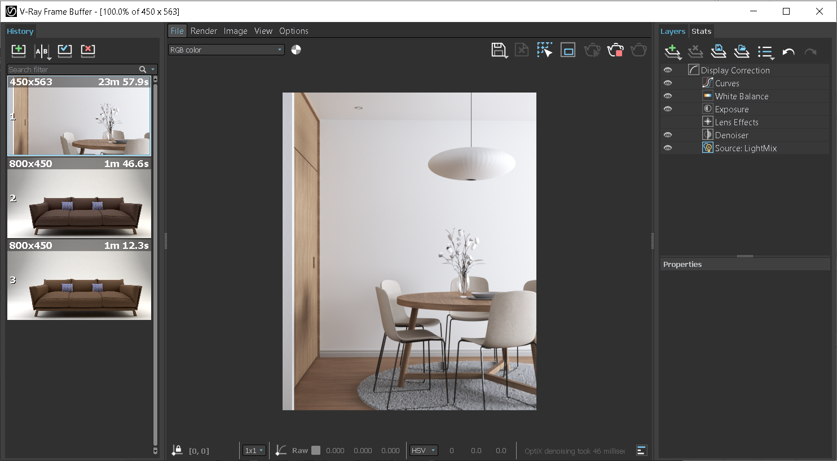This screenshot has width=837, height=461.
Task: Hide the White Balance layer
Action: 668,96
